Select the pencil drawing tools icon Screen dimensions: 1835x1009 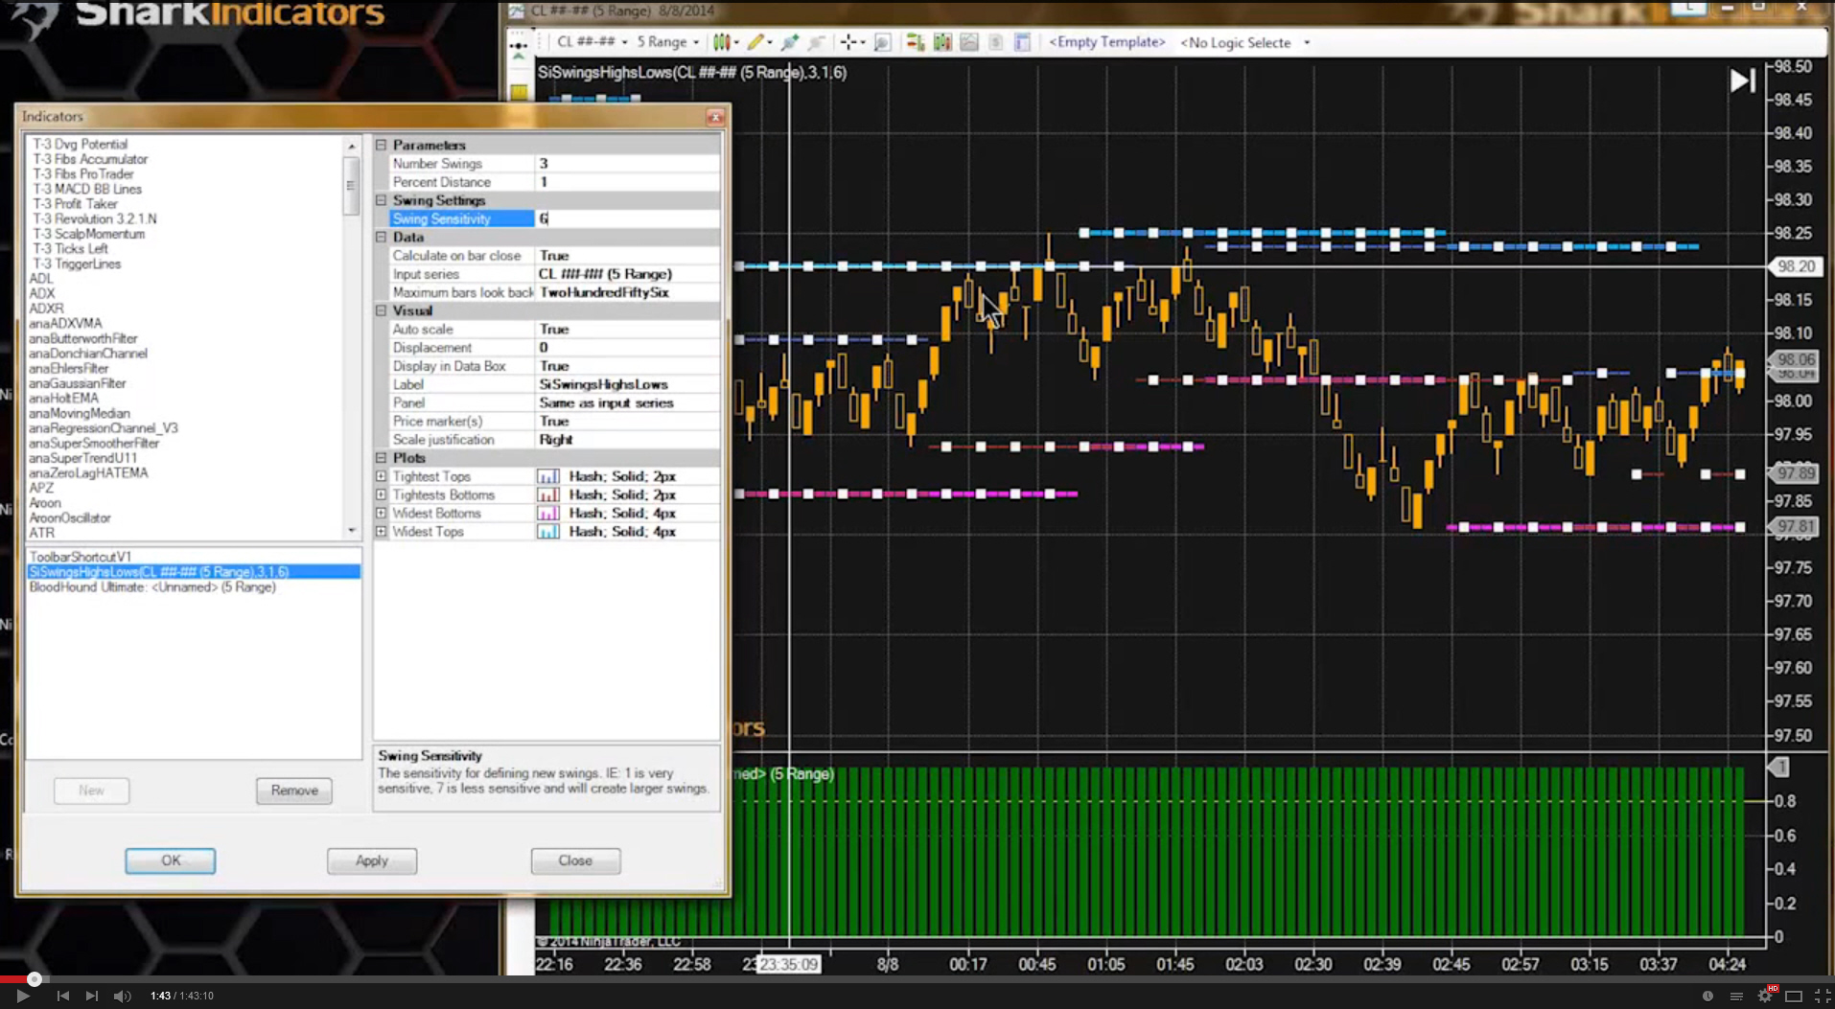point(757,42)
